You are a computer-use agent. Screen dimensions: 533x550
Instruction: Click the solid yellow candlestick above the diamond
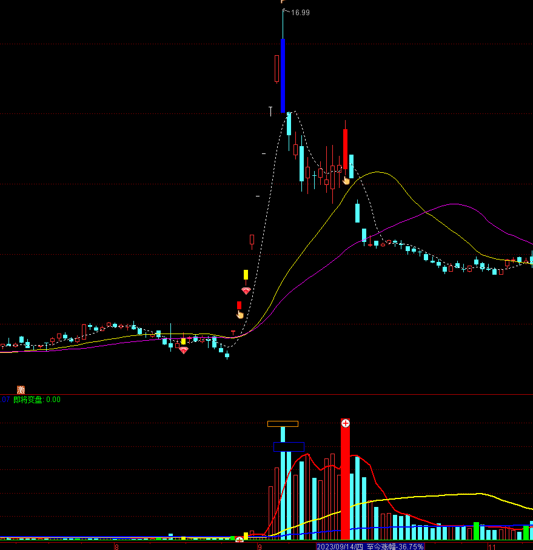pyautogui.click(x=246, y=275)
